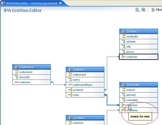
Task: Select customer relation in OrderData entity
Action: tap(139, 105)
